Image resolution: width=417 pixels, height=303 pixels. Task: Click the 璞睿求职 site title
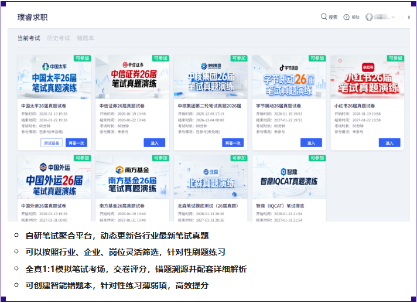32,18
